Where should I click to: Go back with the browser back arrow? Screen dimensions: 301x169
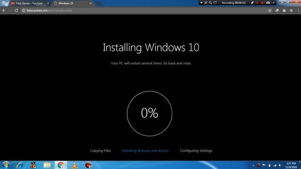point(4,10)
